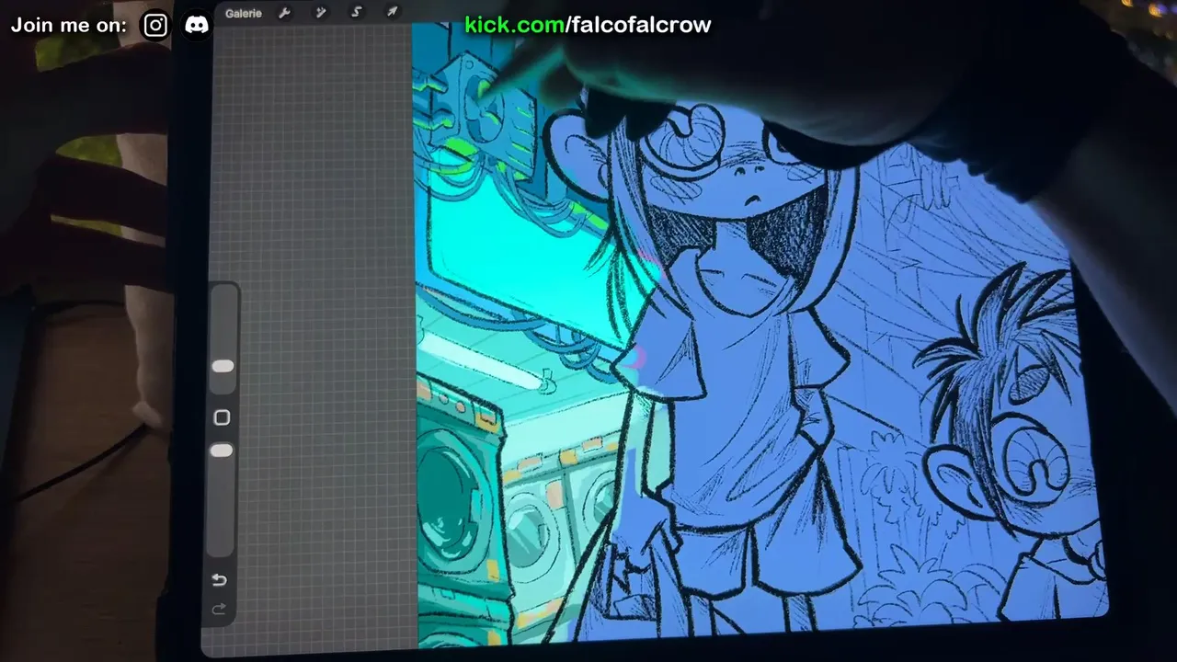Tap the redo arrow in sidebar

click(x=219, y=609)
